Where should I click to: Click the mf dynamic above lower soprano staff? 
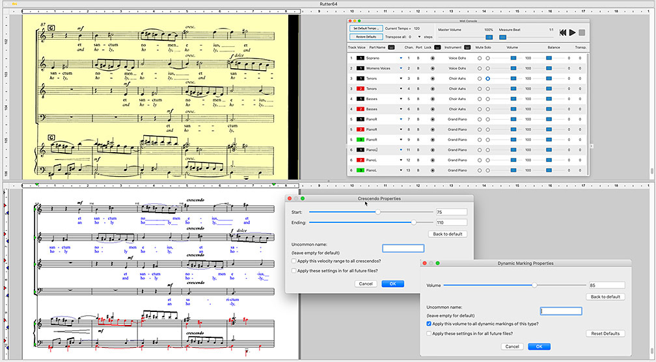click(x=79, y=203)
